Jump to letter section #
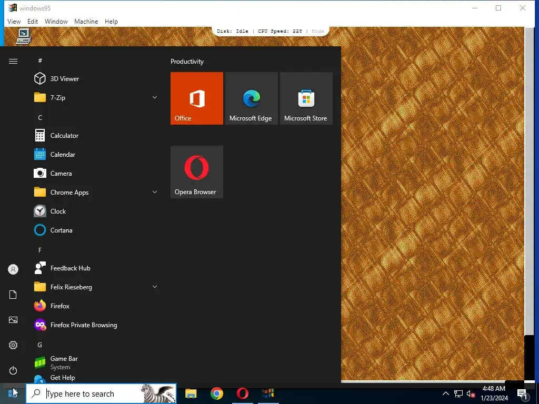This screenshot has width=539, height=404. (x=40, y=60)
